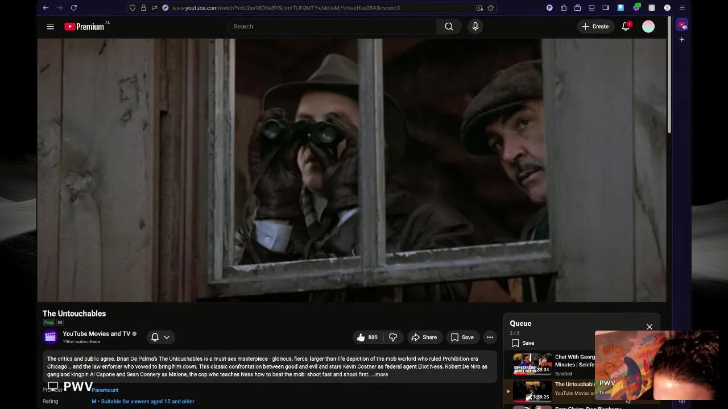Image resolution: width=728 pixels, height=409 pixels.
Task: Open the browser application hamburger menu
Action: (682, 8)
